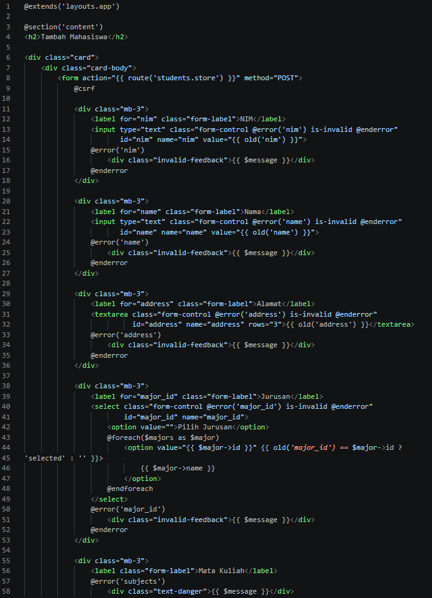Click the closing </option> tag on line 47
This screenshot has height=598, width=432.
142,479
